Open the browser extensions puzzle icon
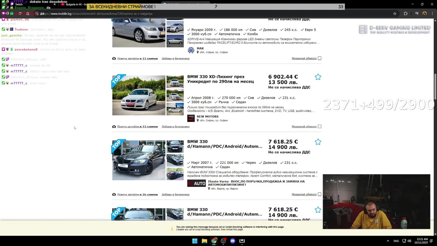This screenshot has height=246, width=437. pyautogui.click(x=406, y=13)
